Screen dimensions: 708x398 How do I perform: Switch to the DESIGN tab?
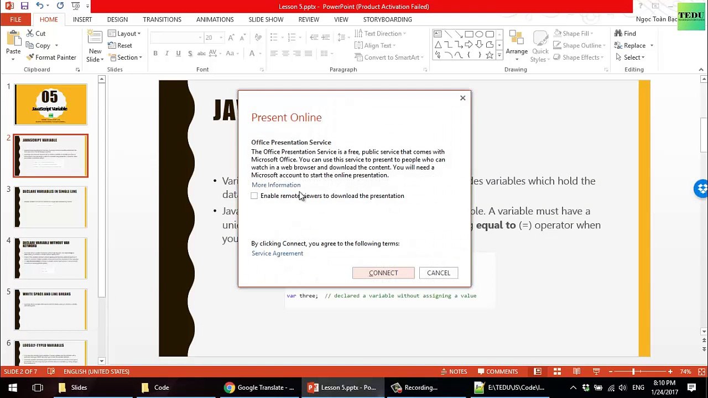(117, 19)
